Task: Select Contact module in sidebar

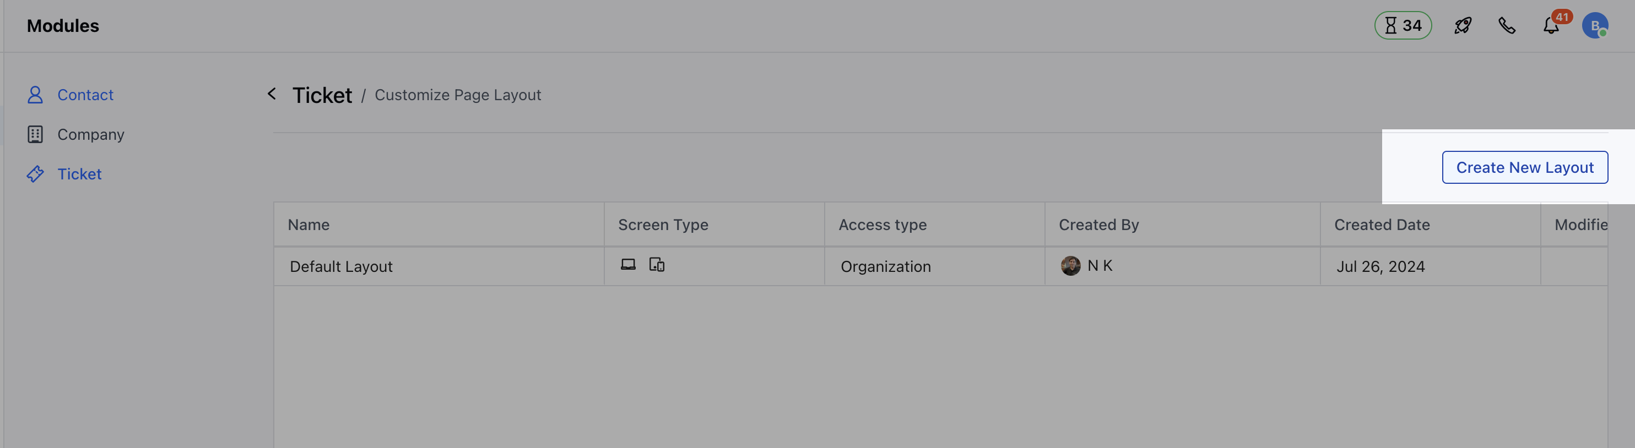Action: pyautogui.click(x=85, y=95)
